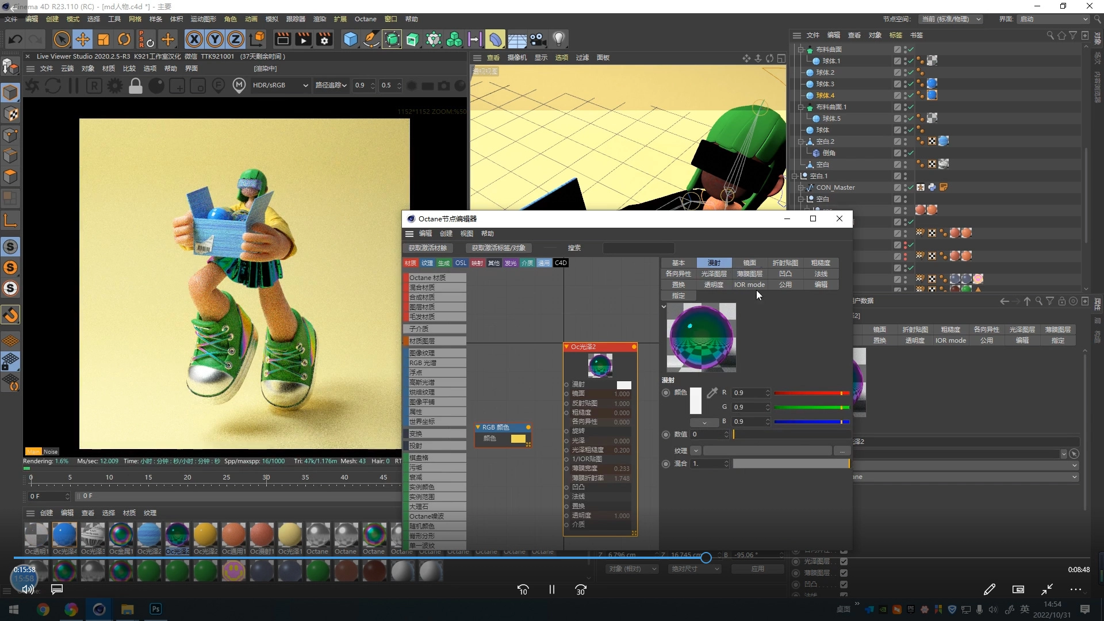Open the HDR/sRGB dropdown
This screenshot has height=621, width=1104.
pyautogui.click(x=281, y=85)
